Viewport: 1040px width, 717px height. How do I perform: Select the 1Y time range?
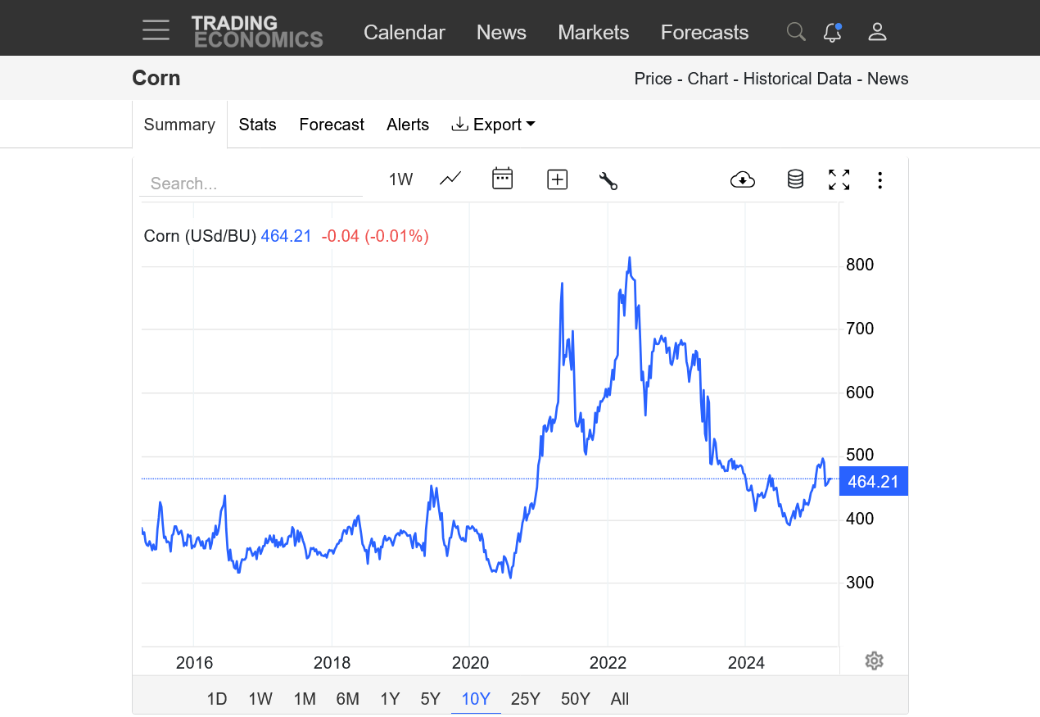[x=390, y=699]
